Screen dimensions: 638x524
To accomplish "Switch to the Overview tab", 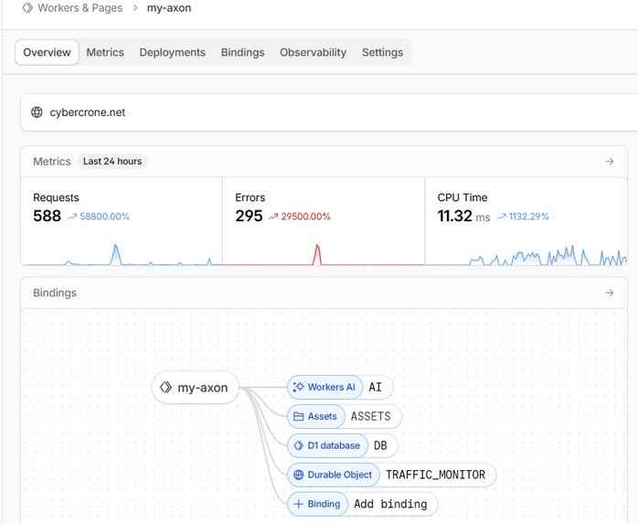I will pos(47,52).
